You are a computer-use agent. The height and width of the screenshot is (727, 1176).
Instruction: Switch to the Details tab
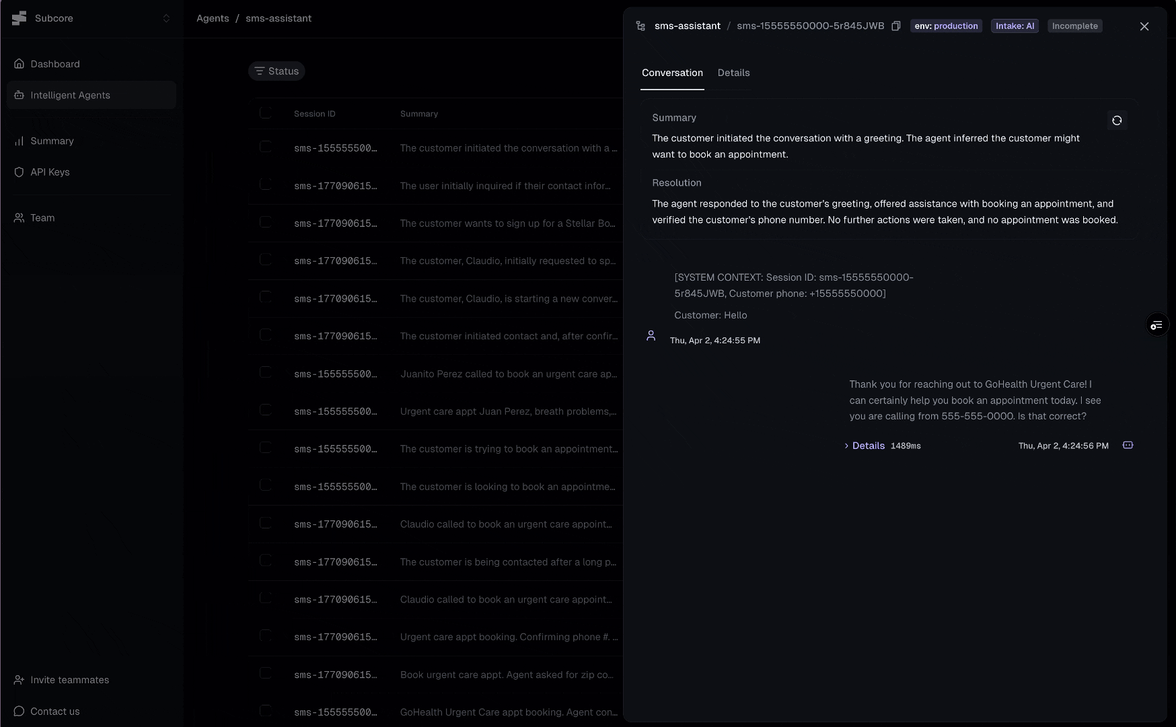click(x=733, y=73)
